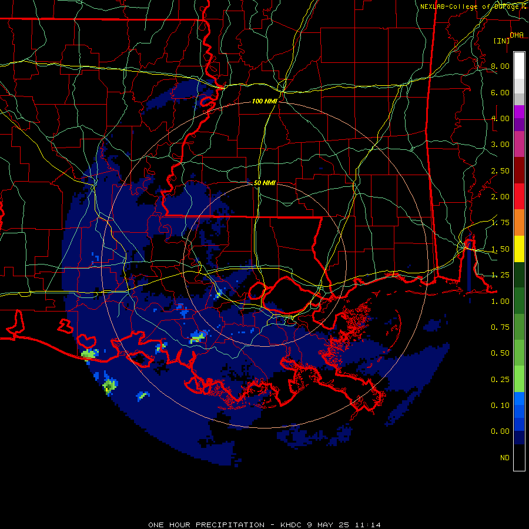
Task: Click the 8.00 legend value
Action: coord(500,66)
